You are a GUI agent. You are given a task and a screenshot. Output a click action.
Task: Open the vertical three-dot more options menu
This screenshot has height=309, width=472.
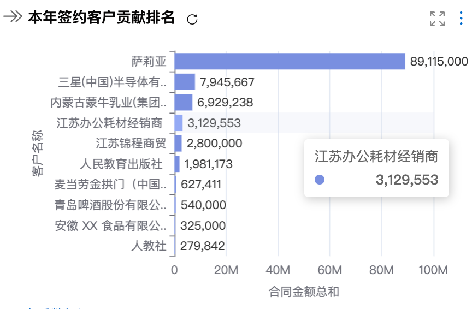click(462, 19)
